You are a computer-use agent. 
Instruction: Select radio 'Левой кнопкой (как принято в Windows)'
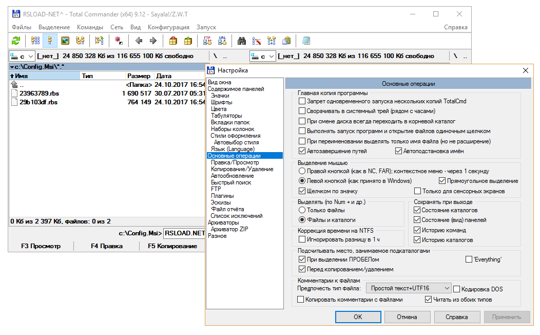302,180
